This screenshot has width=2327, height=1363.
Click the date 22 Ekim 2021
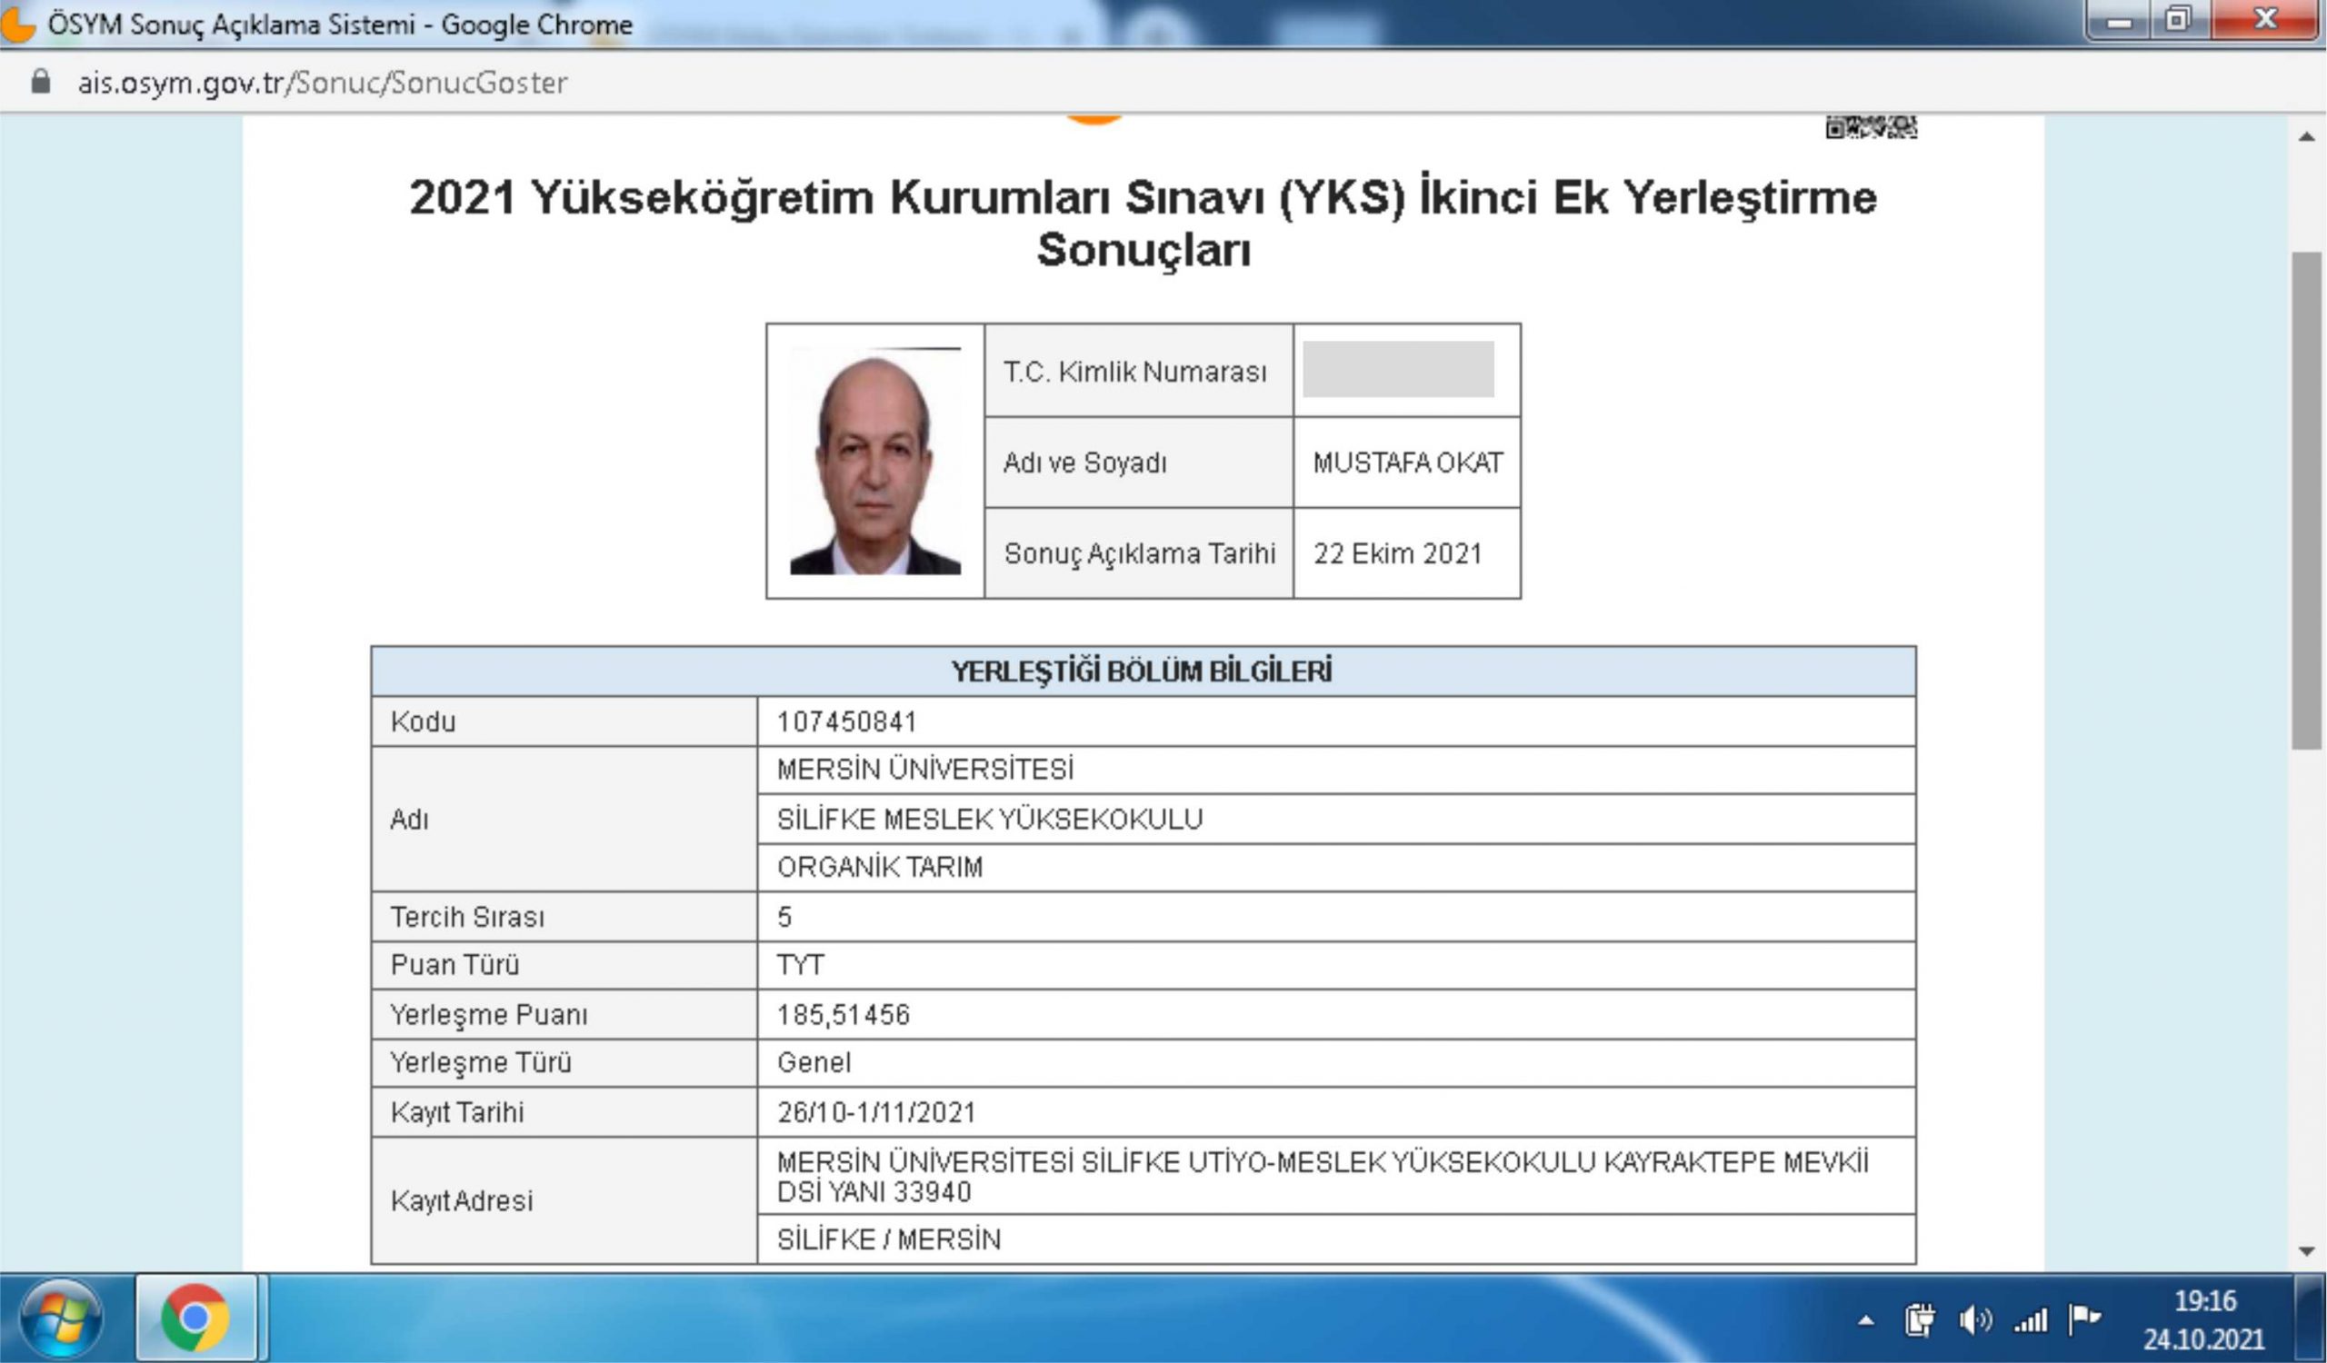pos(1397,553)
